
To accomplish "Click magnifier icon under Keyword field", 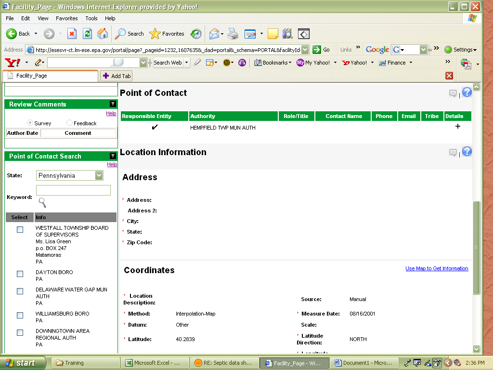I will click(x=42, y=202).
